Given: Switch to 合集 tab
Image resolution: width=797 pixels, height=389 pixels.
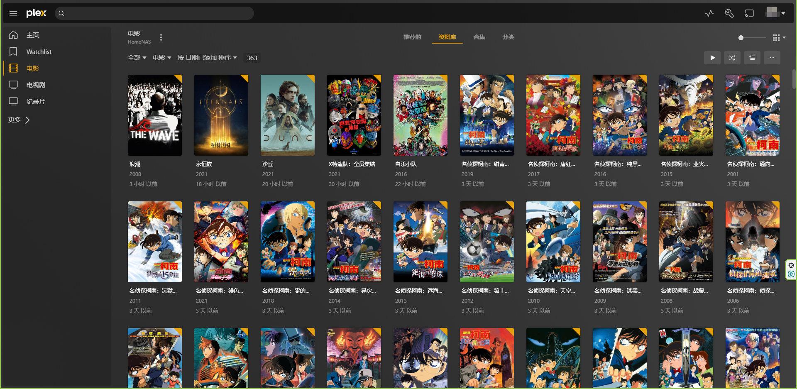Looking at the screenshot, I should pyautogui.click(x=479, y=37).
